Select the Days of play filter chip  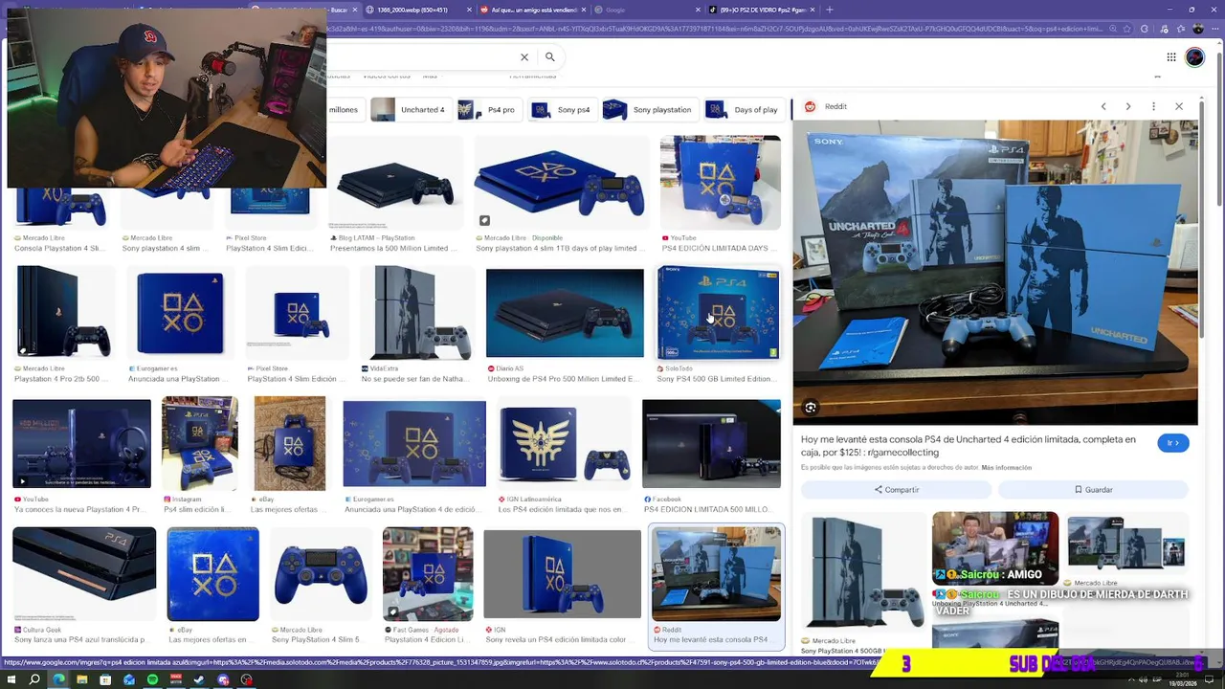[744, 110]
